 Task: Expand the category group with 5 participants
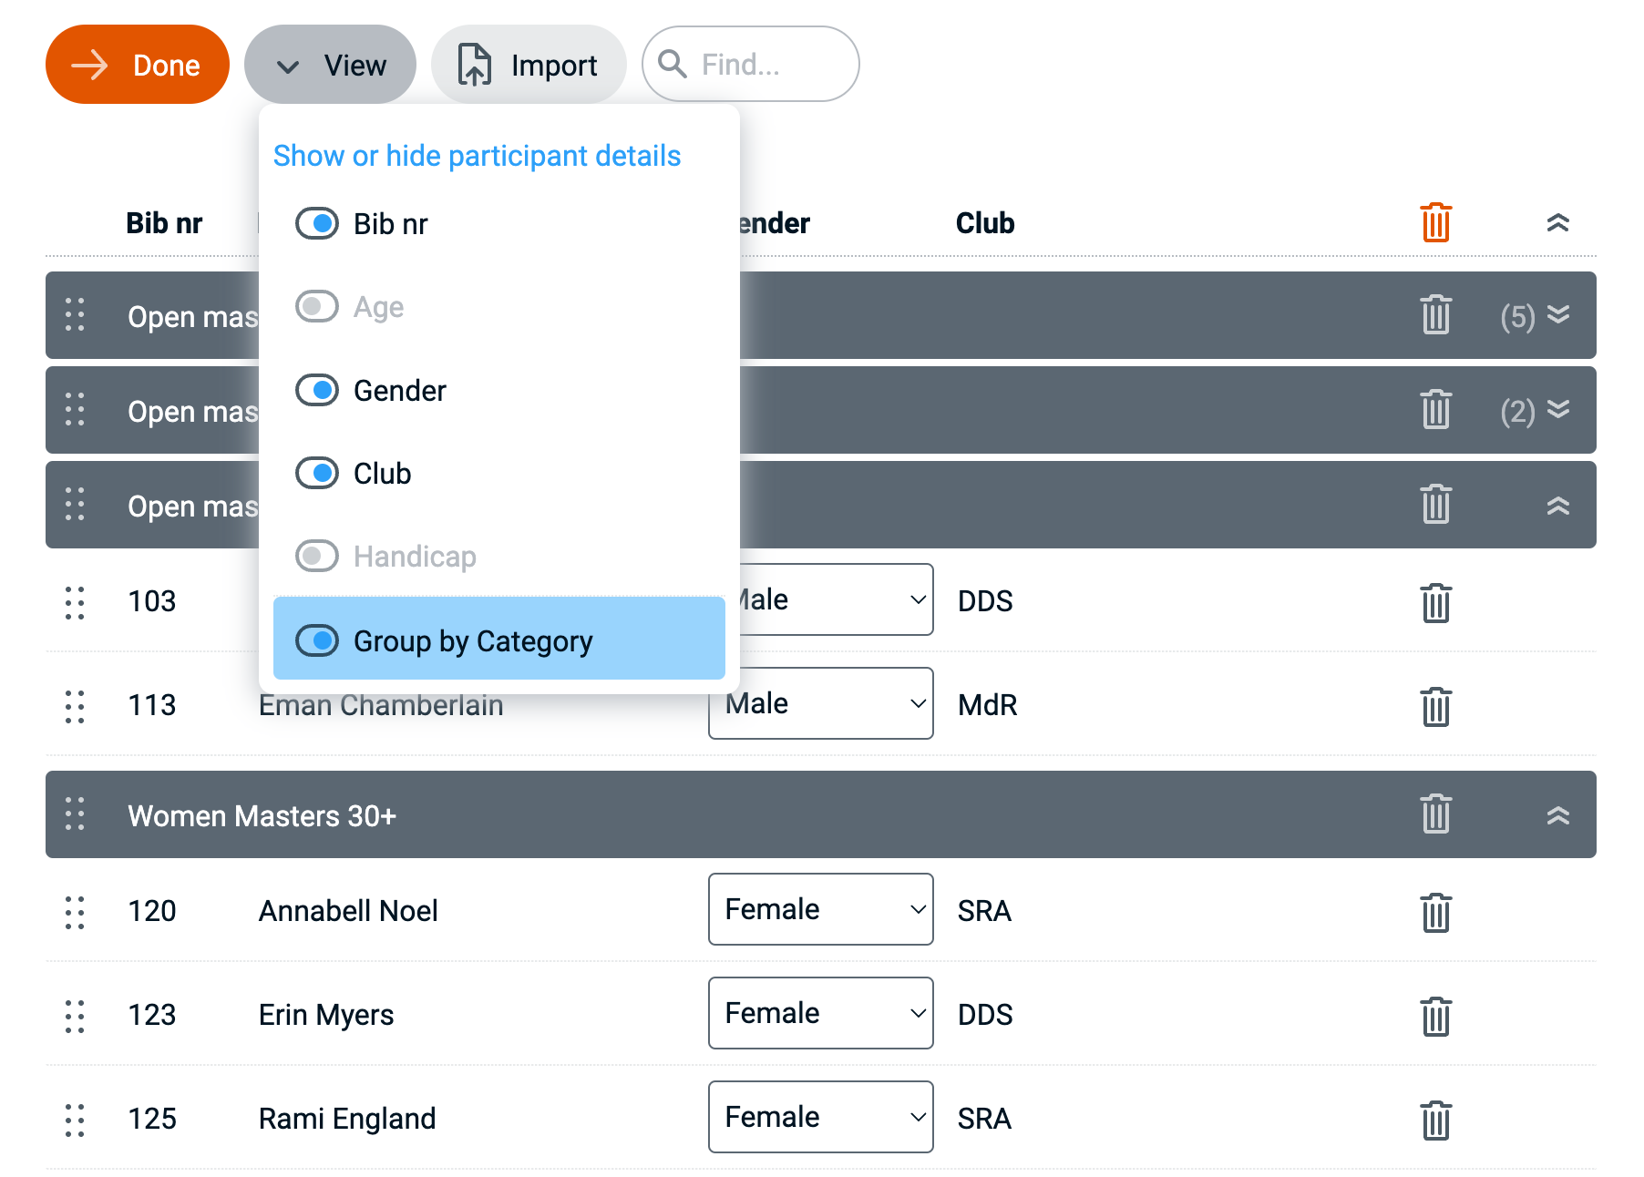(x=1557, y=315)
